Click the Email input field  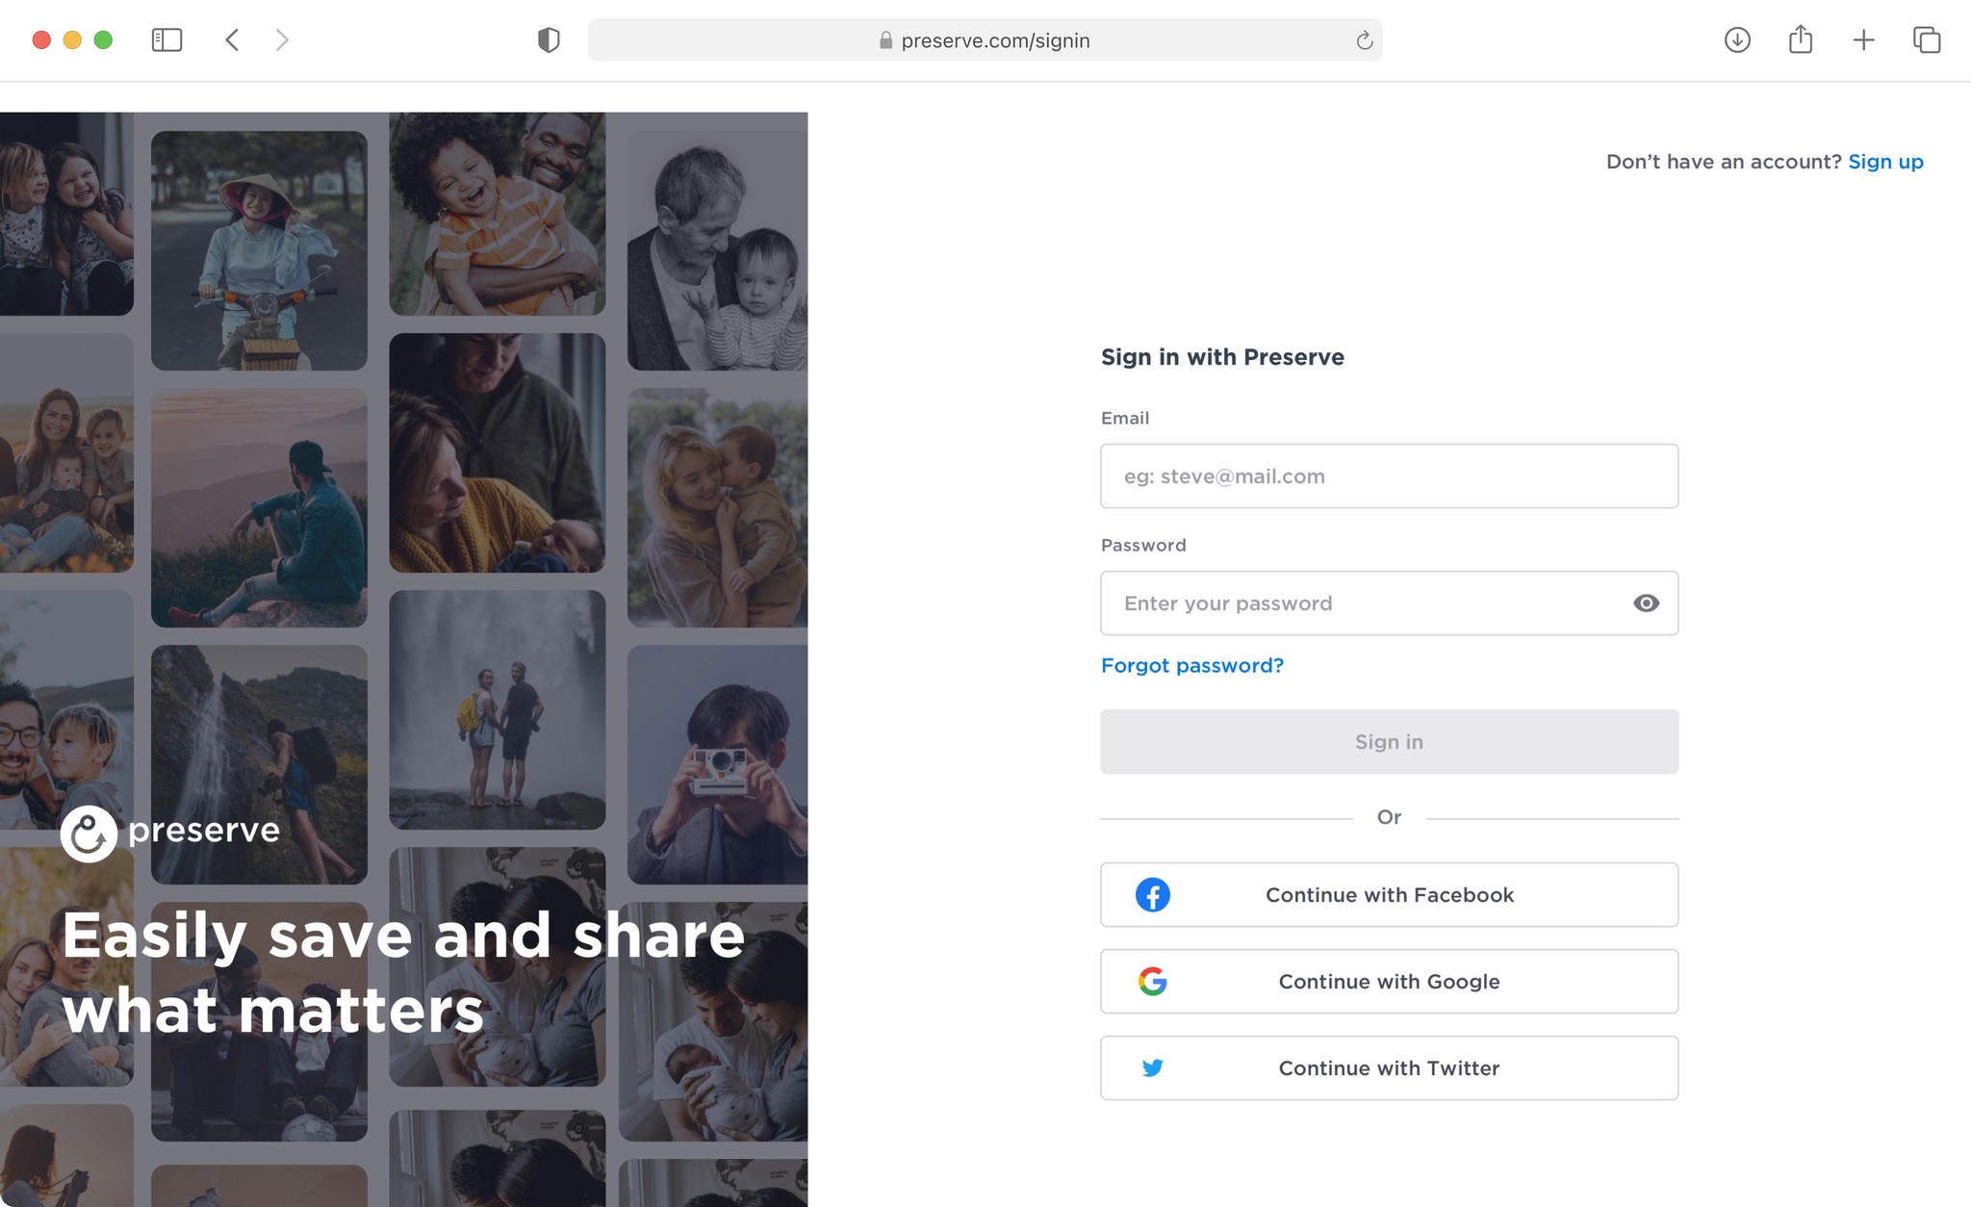1389,476
